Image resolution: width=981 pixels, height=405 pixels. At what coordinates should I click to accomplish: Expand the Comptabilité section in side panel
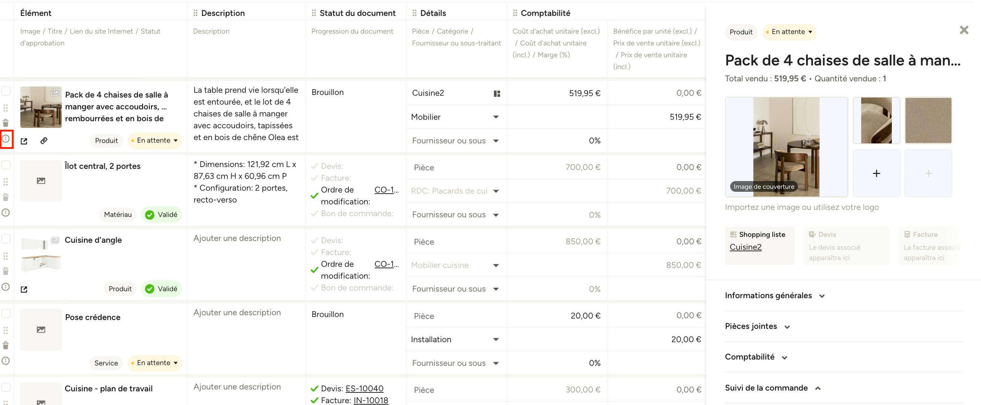click(756, 357)
